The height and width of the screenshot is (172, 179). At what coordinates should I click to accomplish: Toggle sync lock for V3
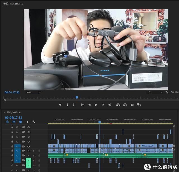(23, 137)
